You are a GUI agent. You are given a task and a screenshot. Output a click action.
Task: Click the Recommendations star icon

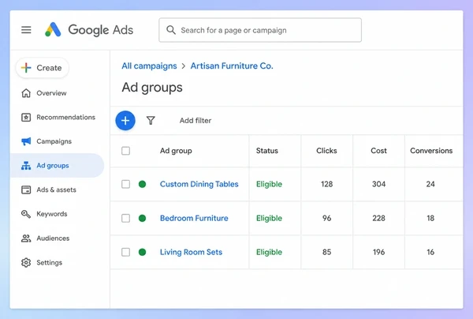26,117
